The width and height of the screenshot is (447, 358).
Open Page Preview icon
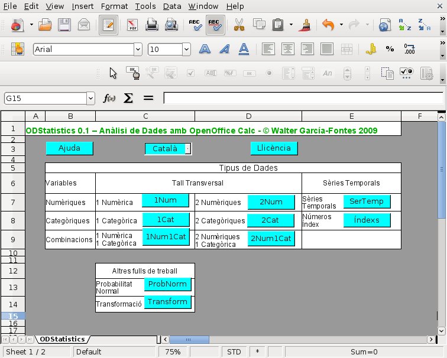171,25
